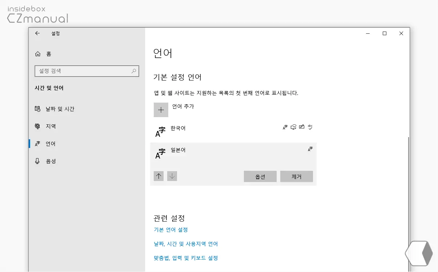Open options for 일본어 via 옵션 button
Screen dimensions: 438x272
point(260,176)
